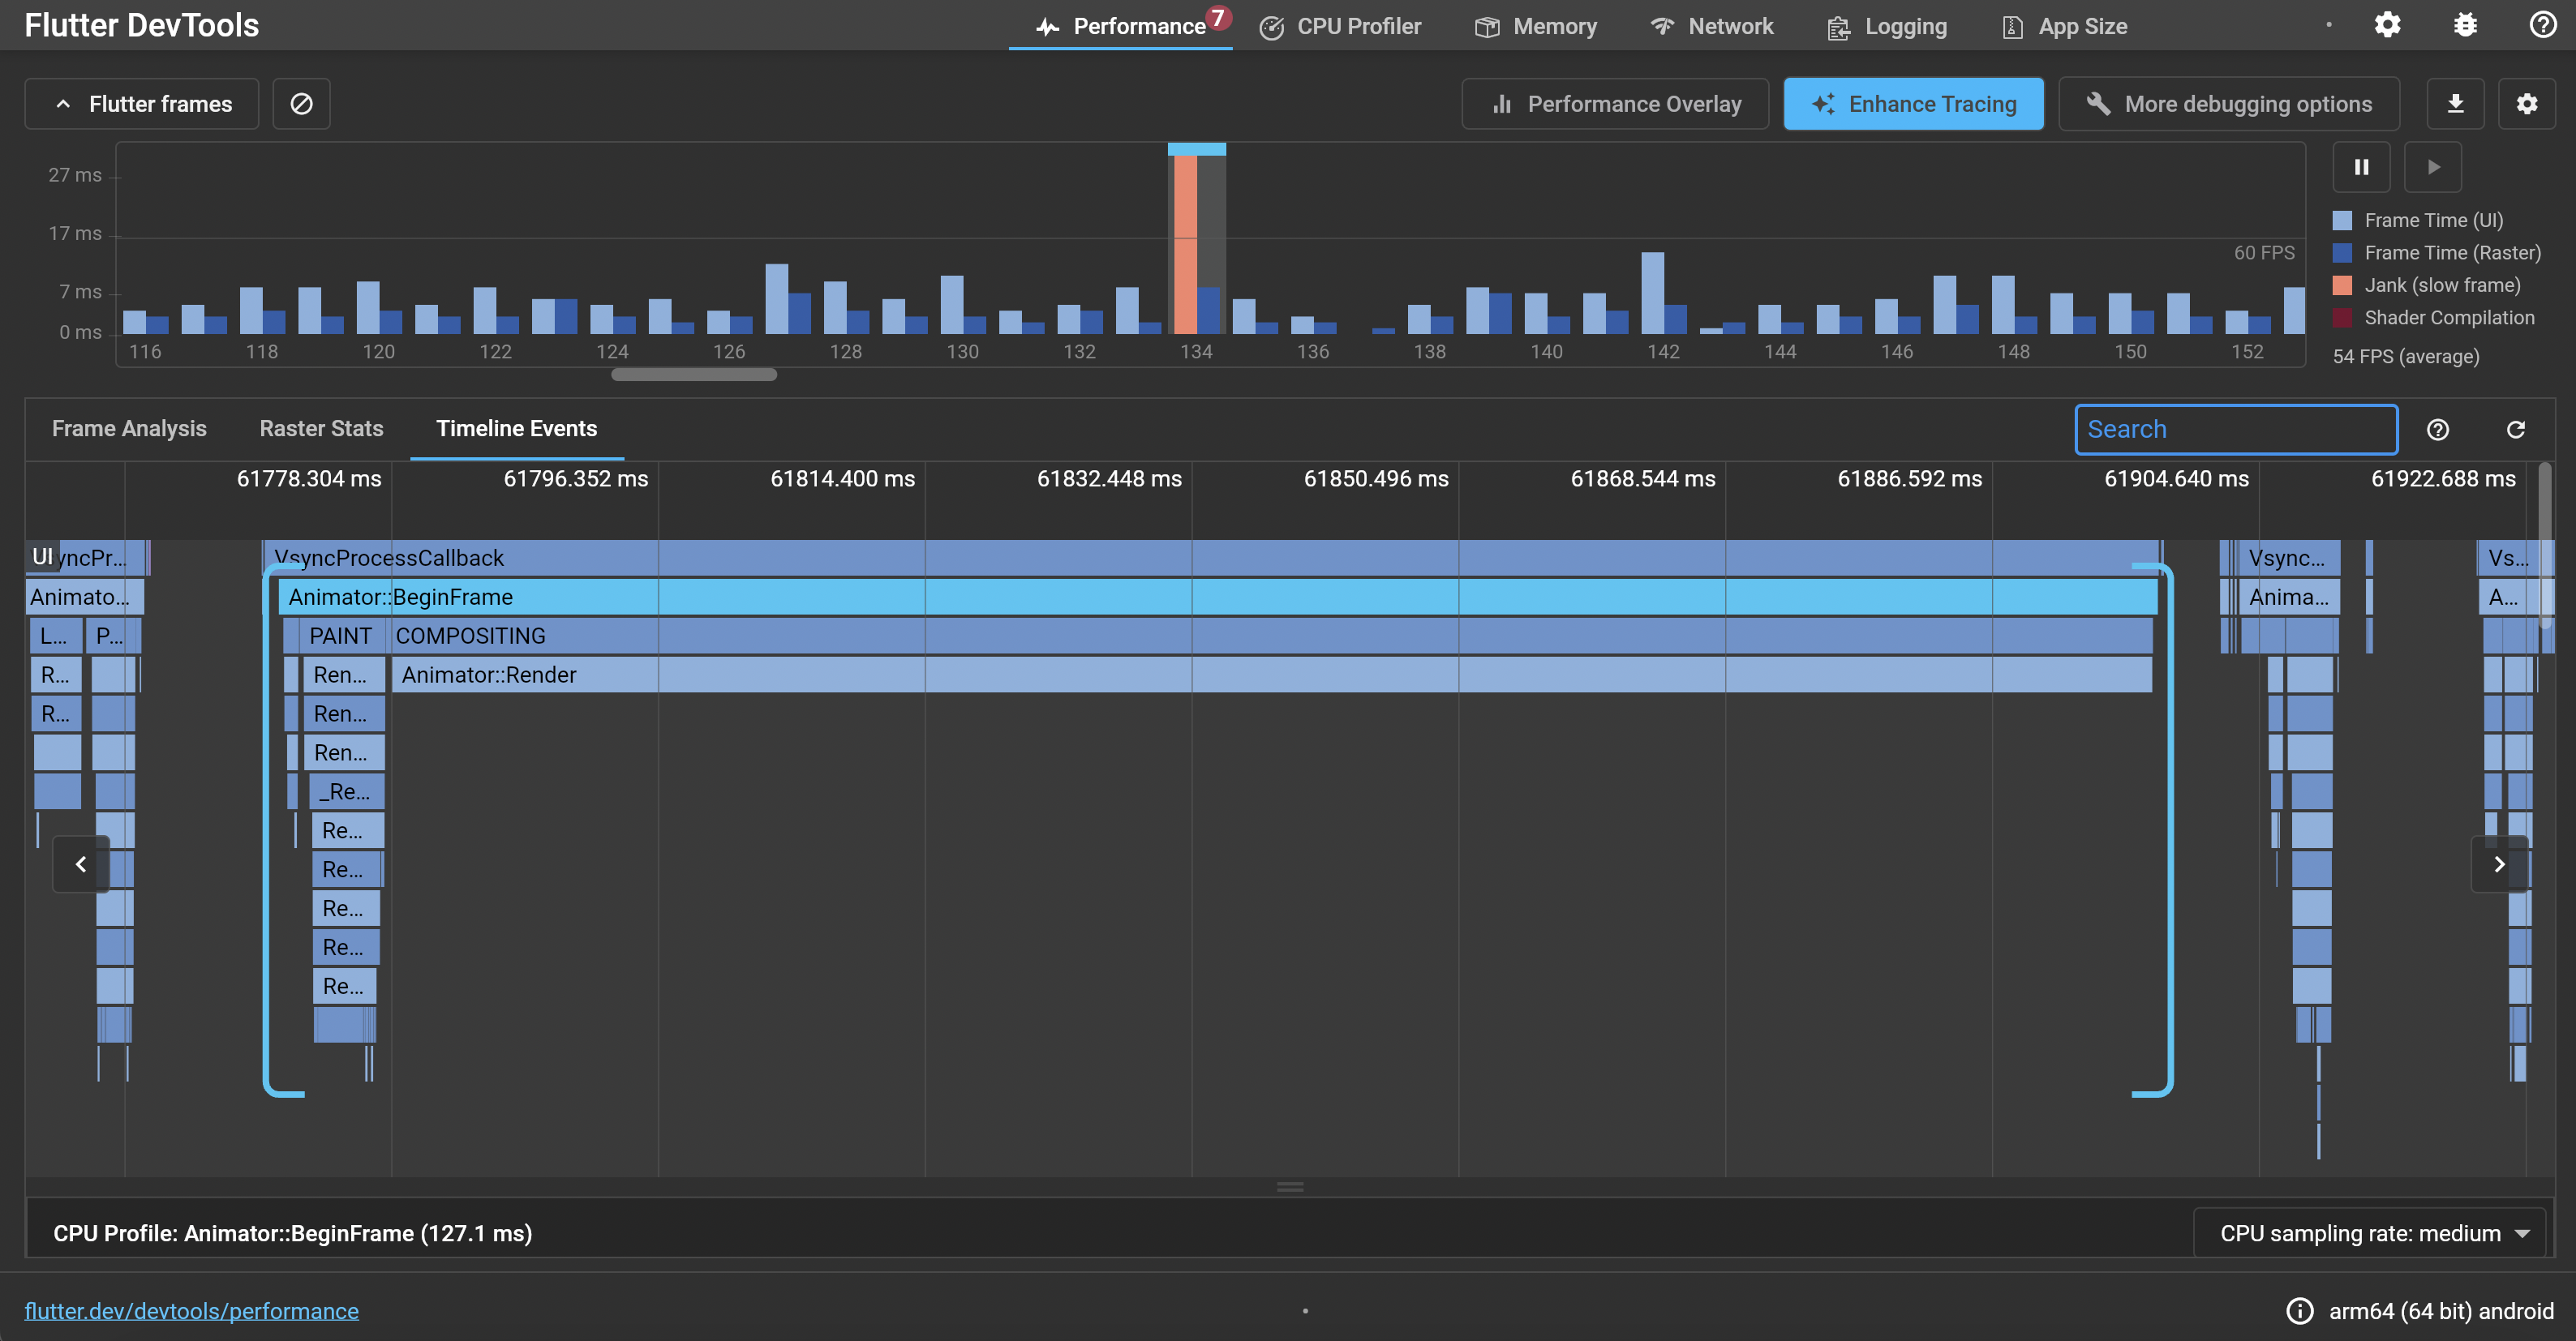Collapse the Flutter frames chart

(142, 104)
